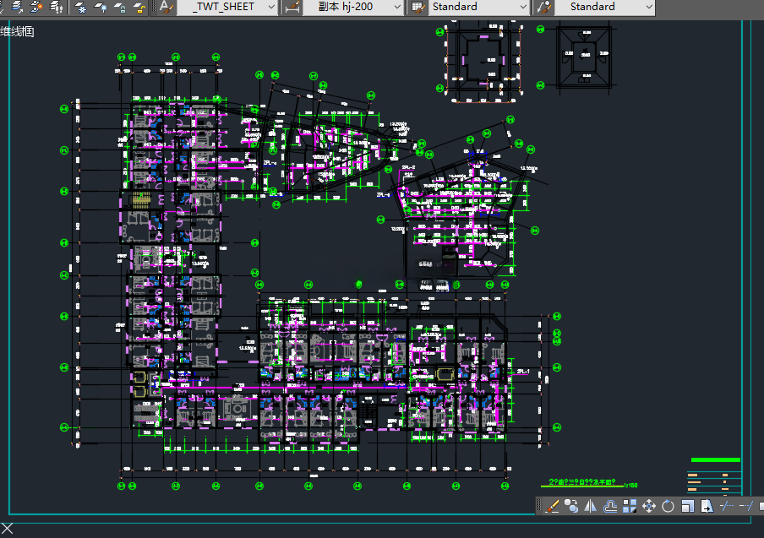This screenshot has height=538, width=764.
Task: Select the Layer Unlock tool
Action: (x=139, y=7)
